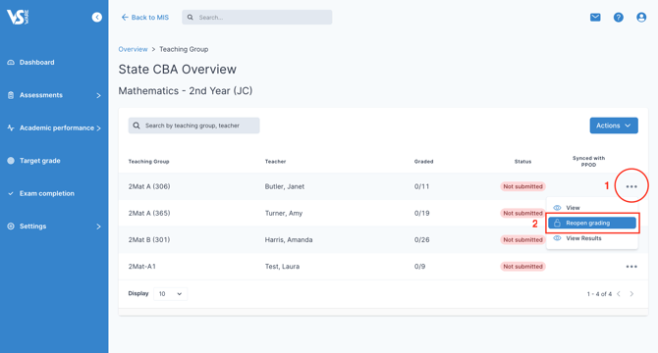Screen dimensions: 658x353
Task: Open the mail messages icon
Action: click(595, 18)
